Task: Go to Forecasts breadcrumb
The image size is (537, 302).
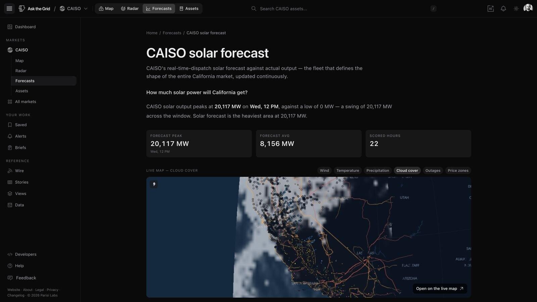Action: (x=172, y=33)
